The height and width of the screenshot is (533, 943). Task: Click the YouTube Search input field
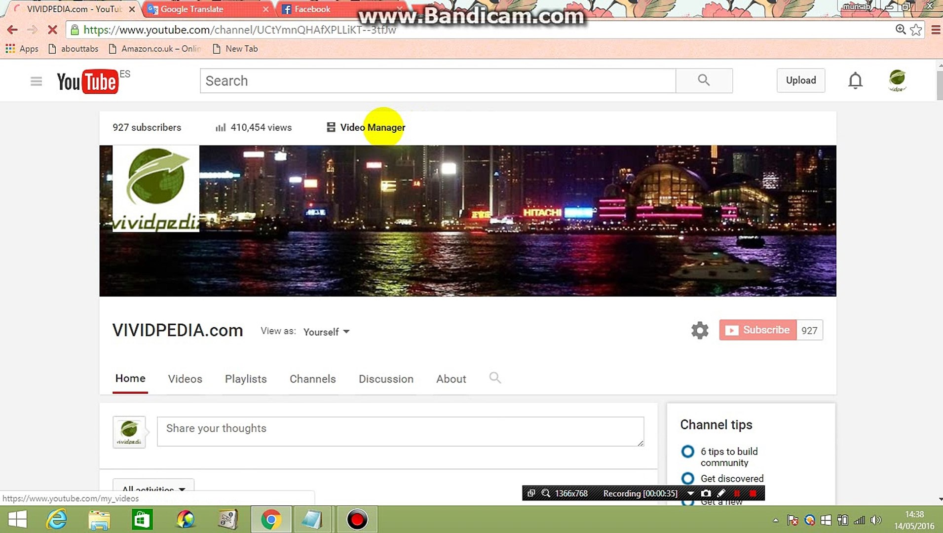438,81
